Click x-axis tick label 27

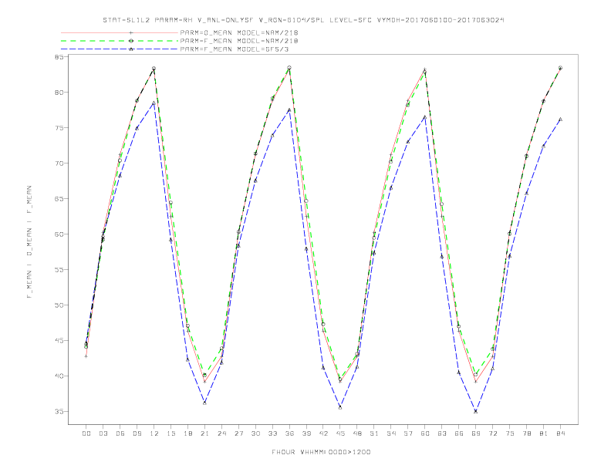[238, 433]
